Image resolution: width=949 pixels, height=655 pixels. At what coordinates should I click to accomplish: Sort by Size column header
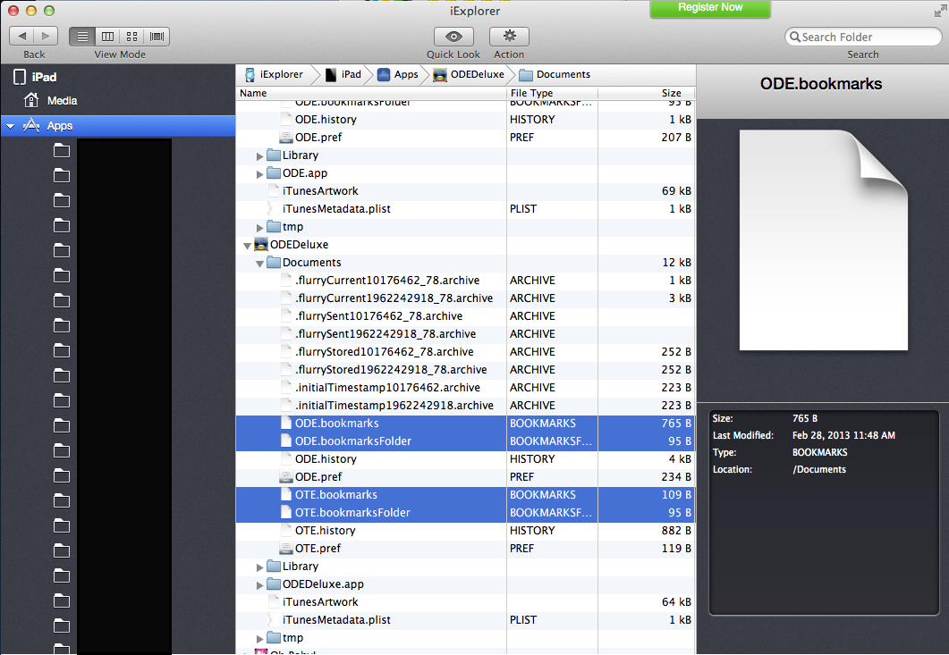click(x=647, y=93)
